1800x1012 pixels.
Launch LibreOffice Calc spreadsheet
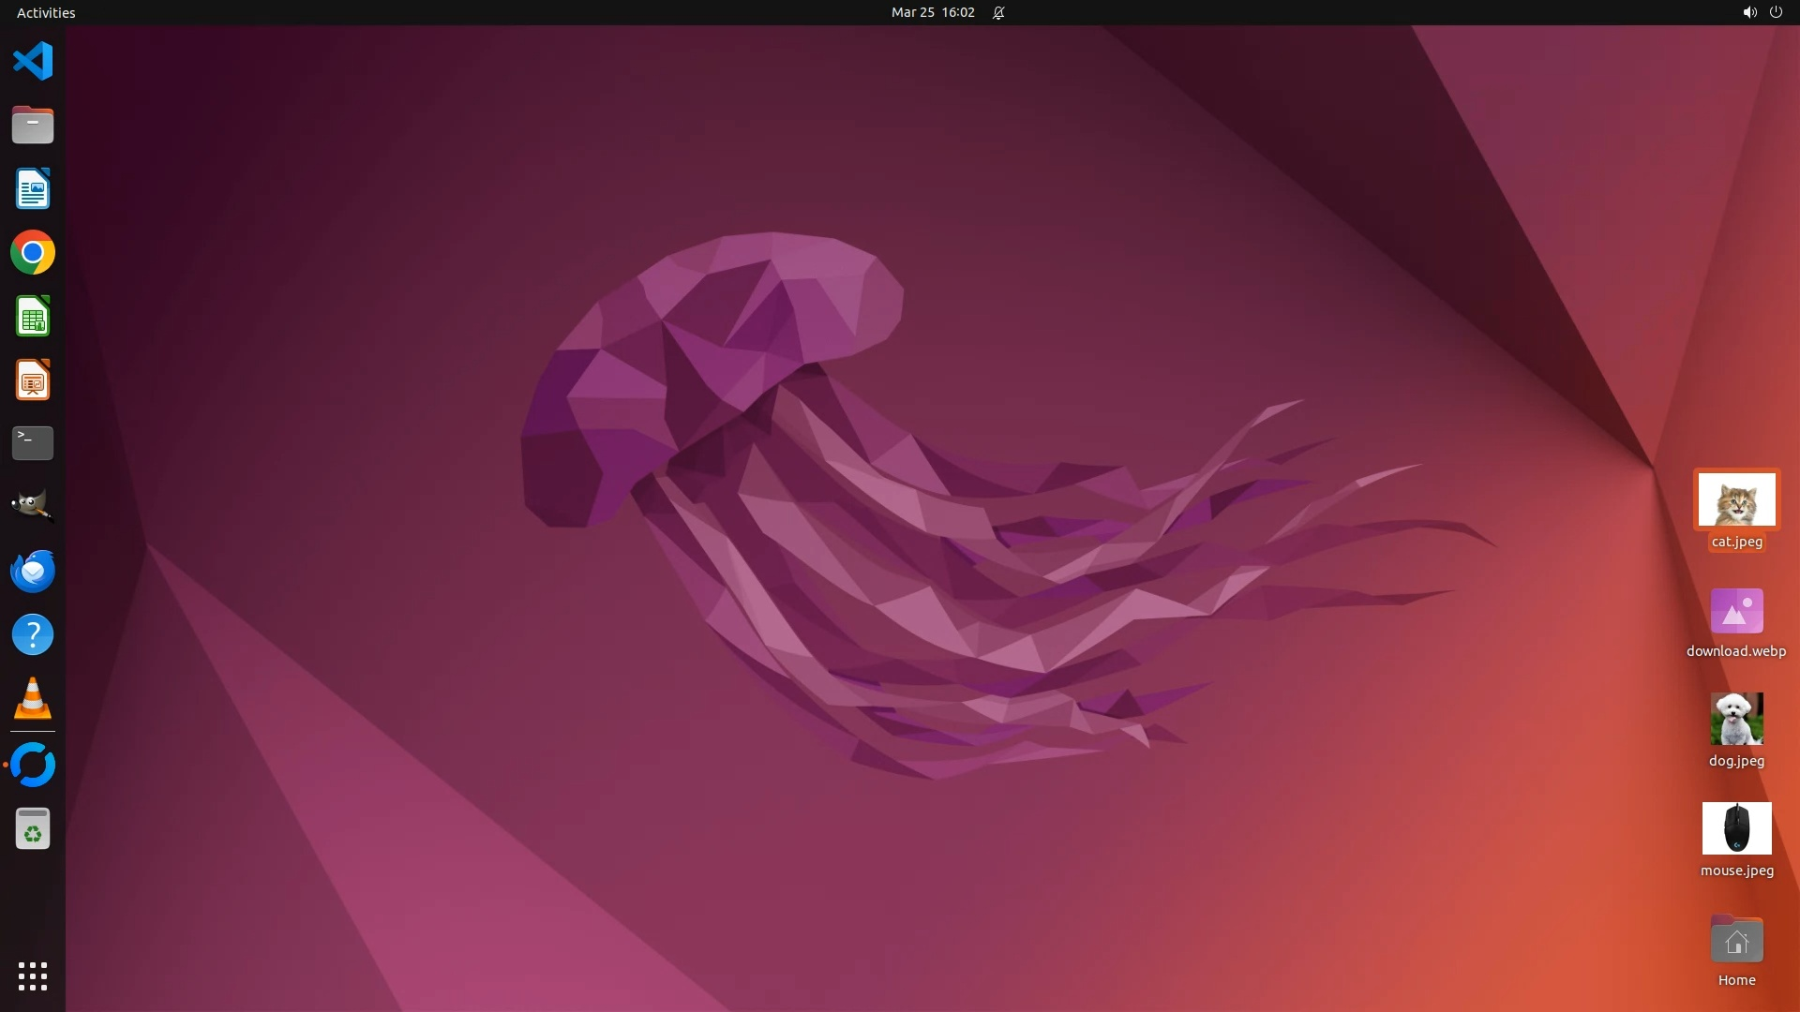[x=33, y=317]
